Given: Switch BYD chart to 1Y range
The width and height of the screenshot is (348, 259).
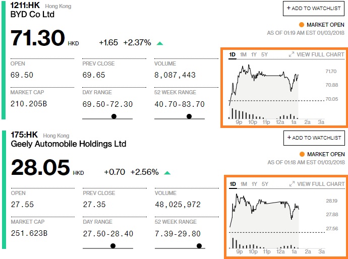Looking at the screenshot, I should click(x=254, y=54).
